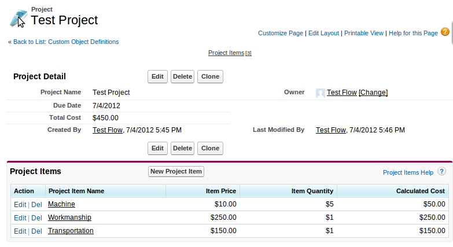Open the Edit Layout link
Screen dimensions: 453x247
pyautogui.click(x=323, y=34)
